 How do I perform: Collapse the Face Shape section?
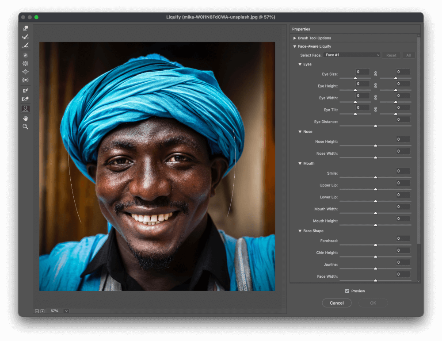pos(300,231)
